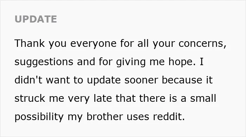Click the word 'everyone' in the paragraph
This screenshot has height=137, width=246.
coord(93,44)
